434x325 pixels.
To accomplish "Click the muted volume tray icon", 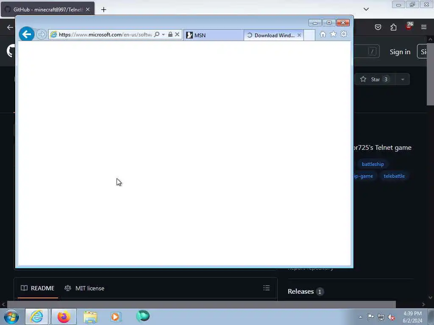I will (391, 317).
